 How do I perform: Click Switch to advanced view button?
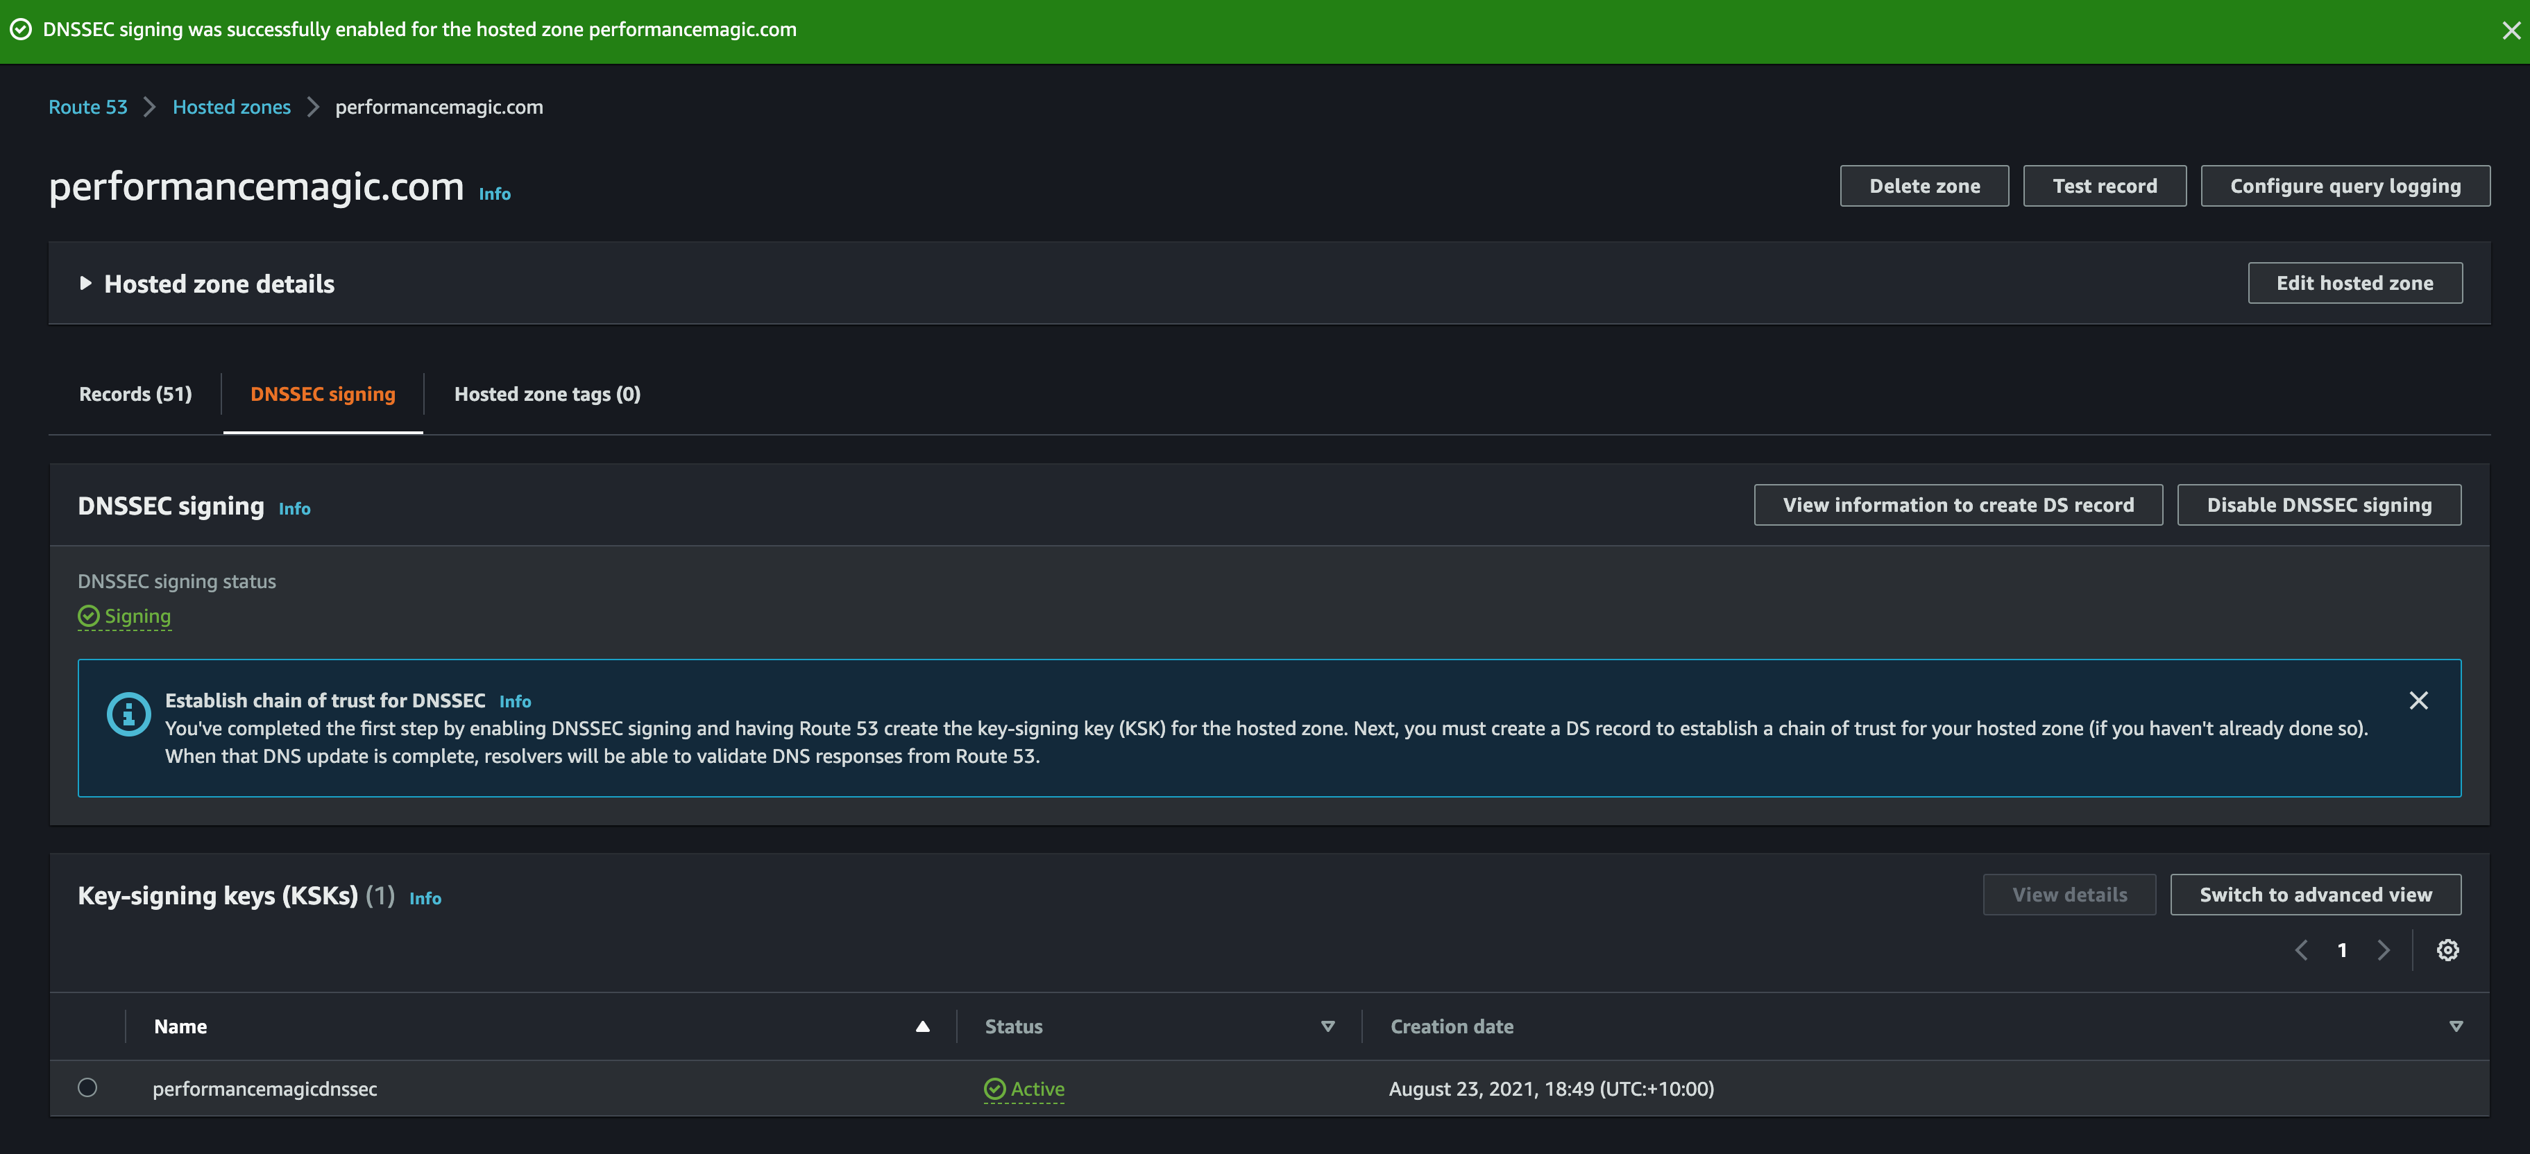pos(2315,895)
